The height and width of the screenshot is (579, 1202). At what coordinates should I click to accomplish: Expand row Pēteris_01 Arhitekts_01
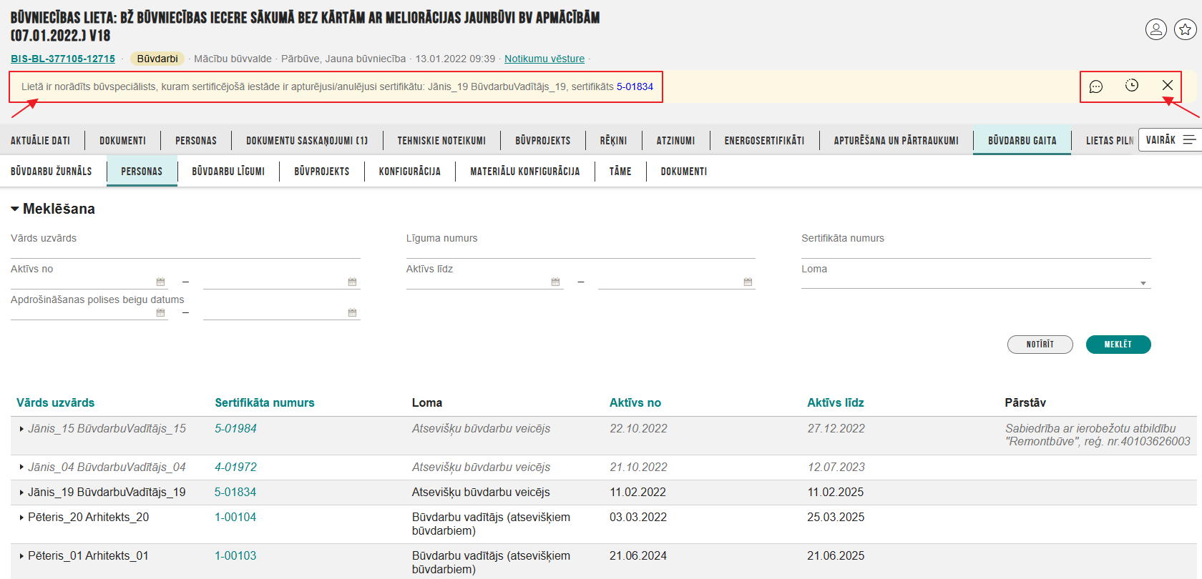tap(21, 556)
